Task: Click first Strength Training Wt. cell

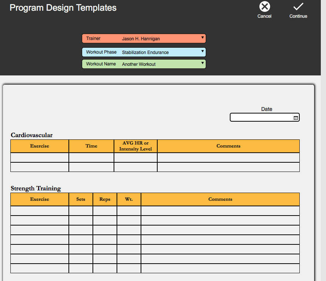Action: [x=129, y=211]
